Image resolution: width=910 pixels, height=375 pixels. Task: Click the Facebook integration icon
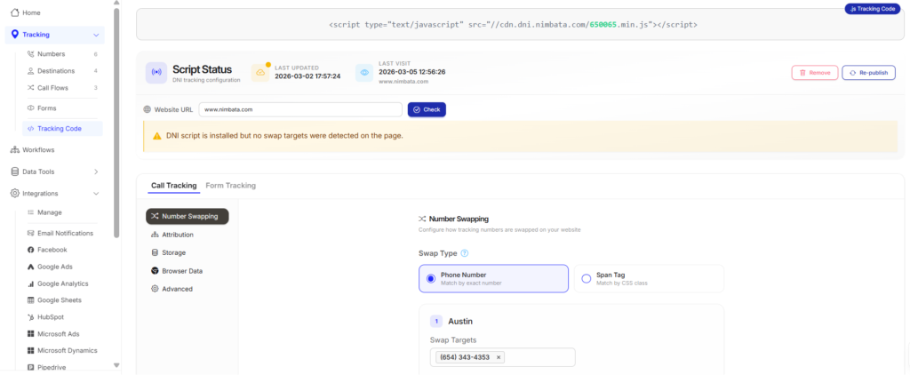[x=30, y=250]
